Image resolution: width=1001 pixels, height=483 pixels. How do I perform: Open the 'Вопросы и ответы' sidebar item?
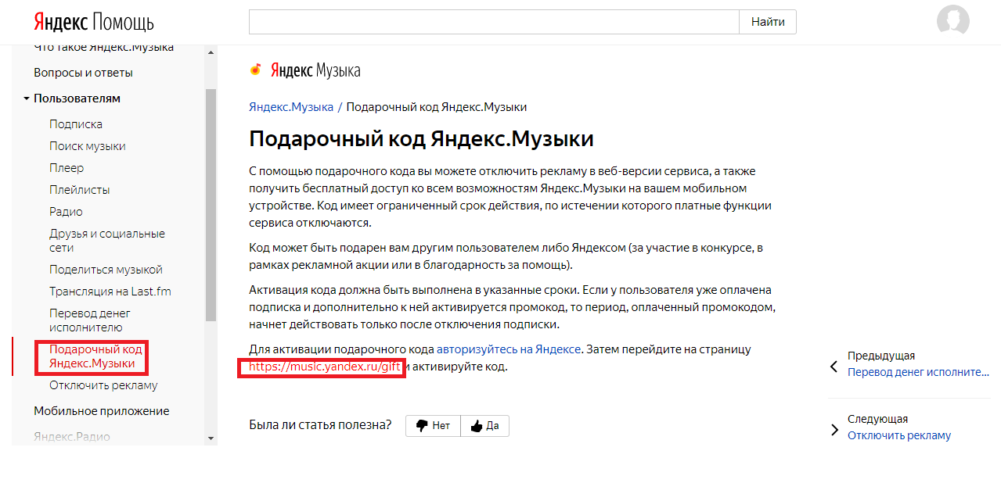point(83,73)
